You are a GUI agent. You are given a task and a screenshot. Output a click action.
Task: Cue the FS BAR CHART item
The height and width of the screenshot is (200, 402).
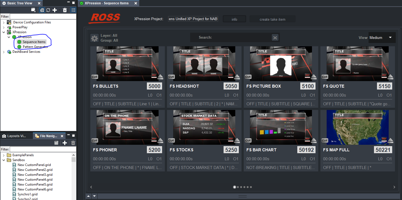point(248,140)
